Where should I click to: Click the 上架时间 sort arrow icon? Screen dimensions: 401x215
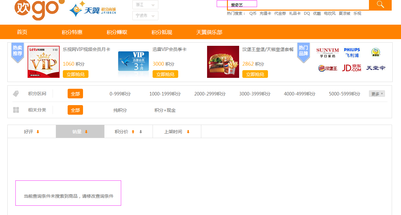188,132
